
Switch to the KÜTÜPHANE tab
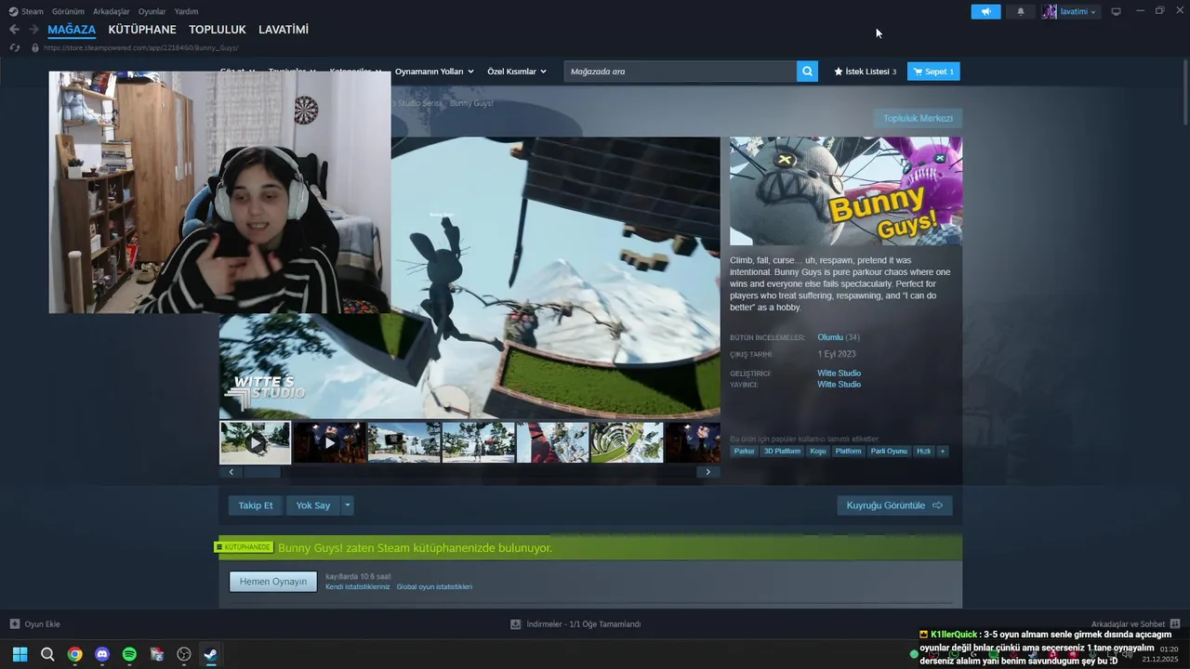click(142, 30)
